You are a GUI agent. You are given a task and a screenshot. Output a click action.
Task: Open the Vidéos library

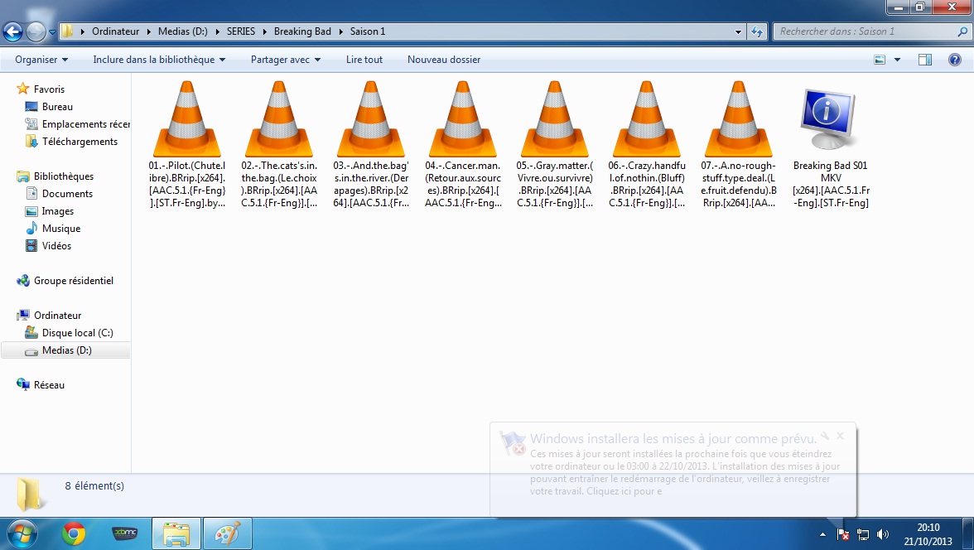[56, 245]
